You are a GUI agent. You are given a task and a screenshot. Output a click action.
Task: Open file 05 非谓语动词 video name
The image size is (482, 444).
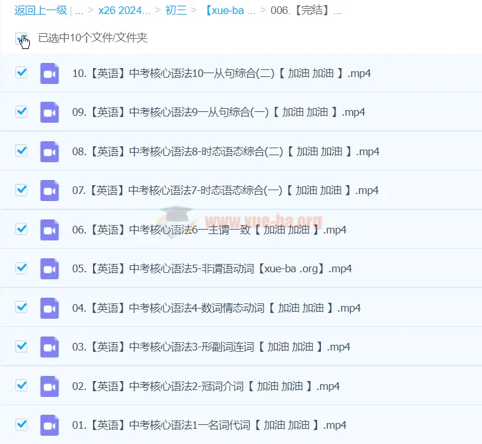[x=211, y=268]
